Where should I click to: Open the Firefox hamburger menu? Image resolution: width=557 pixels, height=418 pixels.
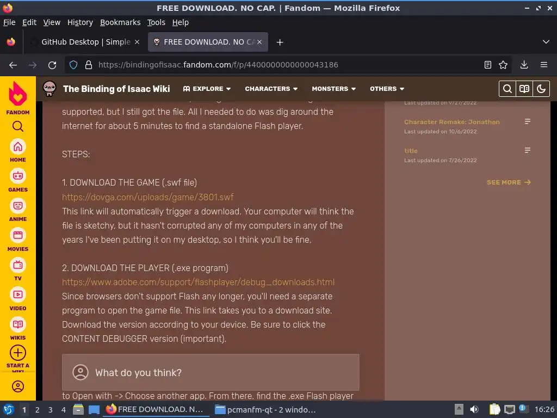544,65
